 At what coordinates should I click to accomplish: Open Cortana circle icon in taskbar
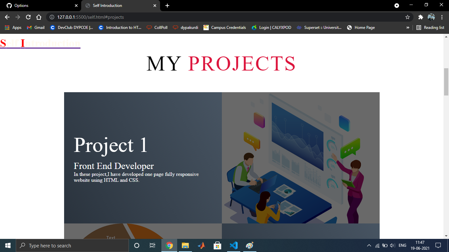137,245
